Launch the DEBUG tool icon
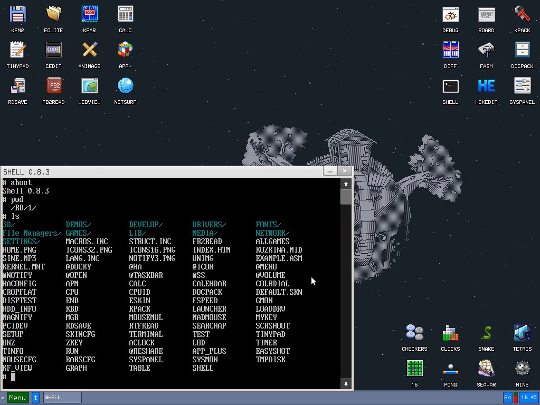Viewport: 540px width, 405px height. point(450,15)
